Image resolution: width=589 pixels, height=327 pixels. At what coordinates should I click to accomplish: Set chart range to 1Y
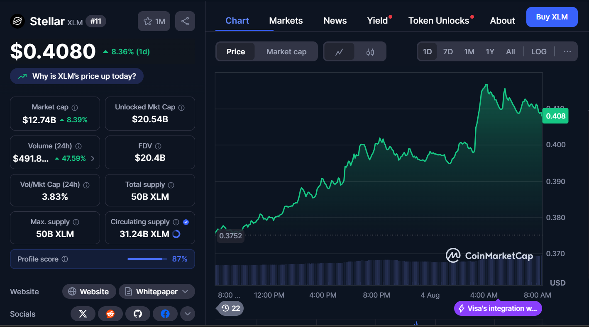click(x=490, y=52)
